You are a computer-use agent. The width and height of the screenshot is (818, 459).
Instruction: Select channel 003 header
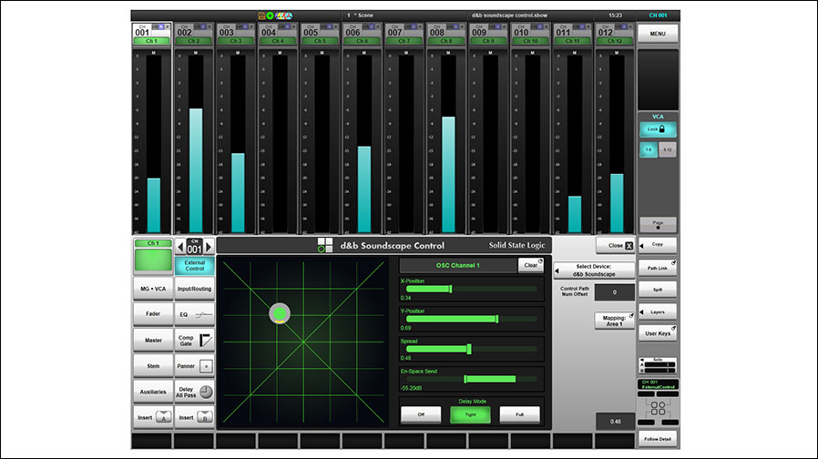236,34
